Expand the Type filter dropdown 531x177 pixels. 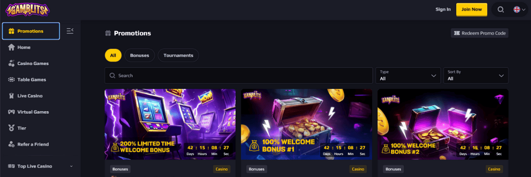(x=408, y=75)
